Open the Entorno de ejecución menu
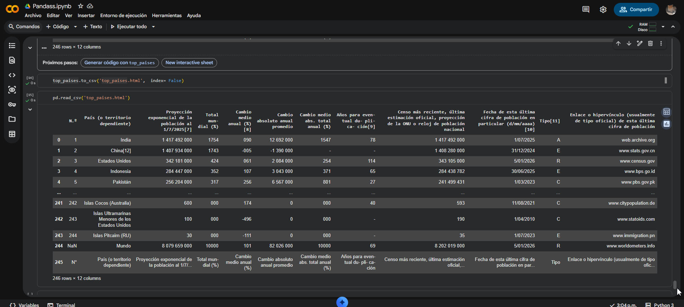This screenshot has height=307, width=684. [123, 16]
